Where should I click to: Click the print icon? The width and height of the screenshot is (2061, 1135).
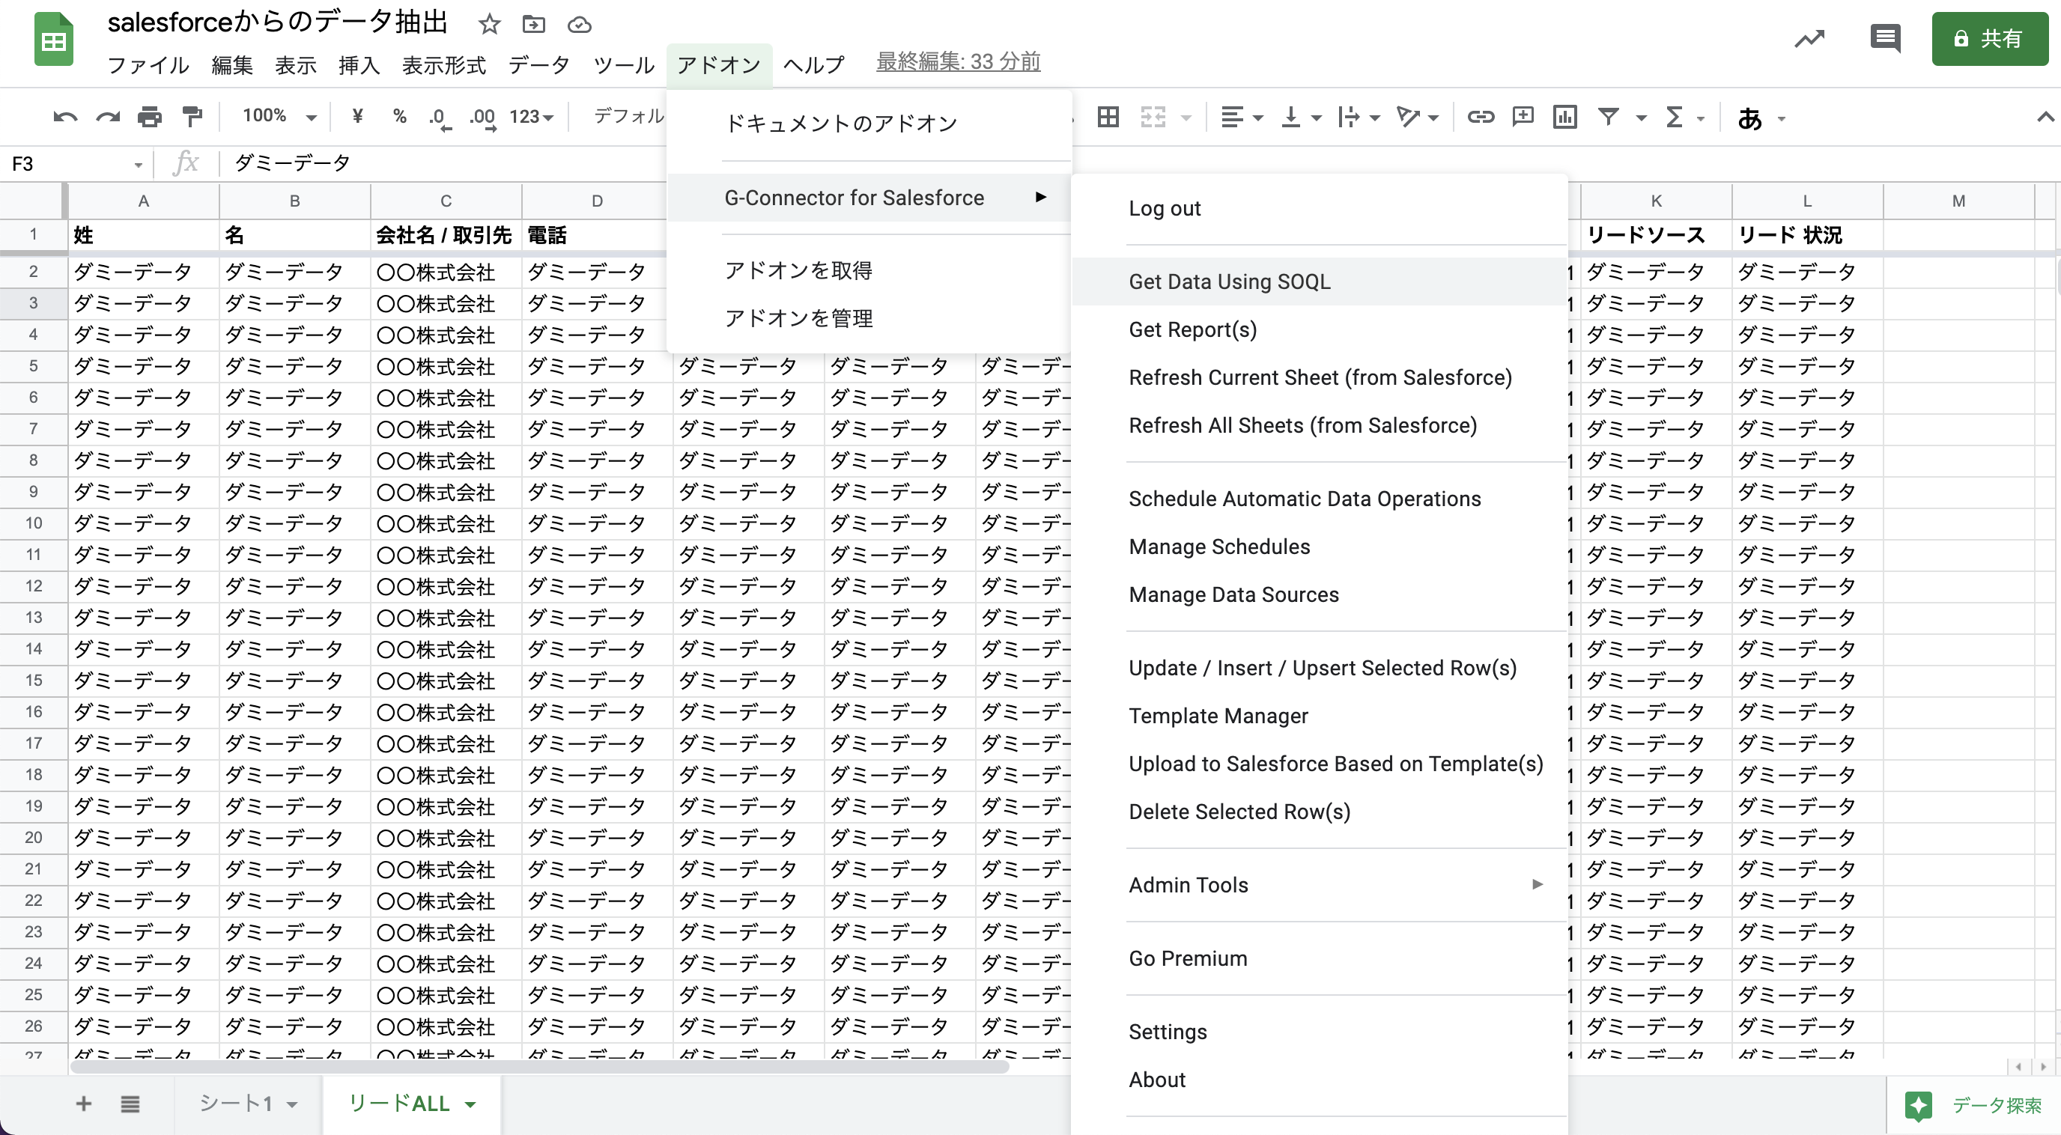150,118
